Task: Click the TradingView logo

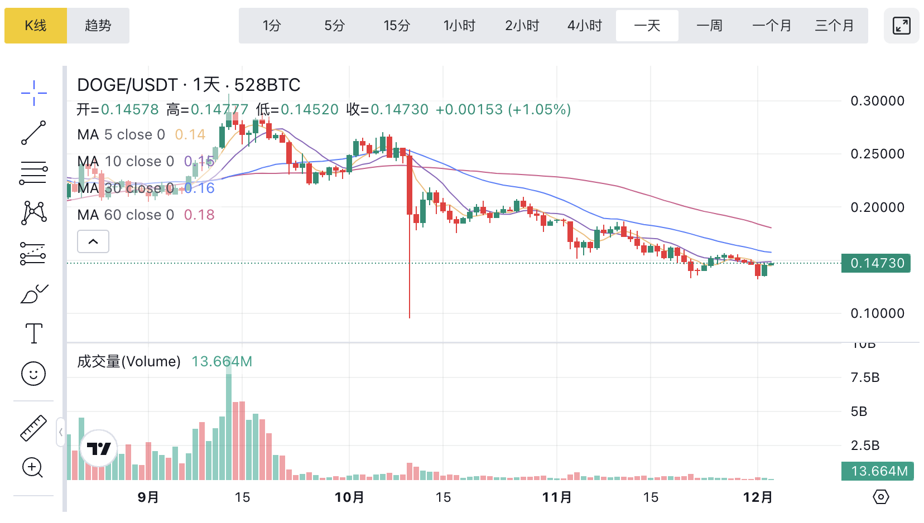Action: [x=99, y=448]
